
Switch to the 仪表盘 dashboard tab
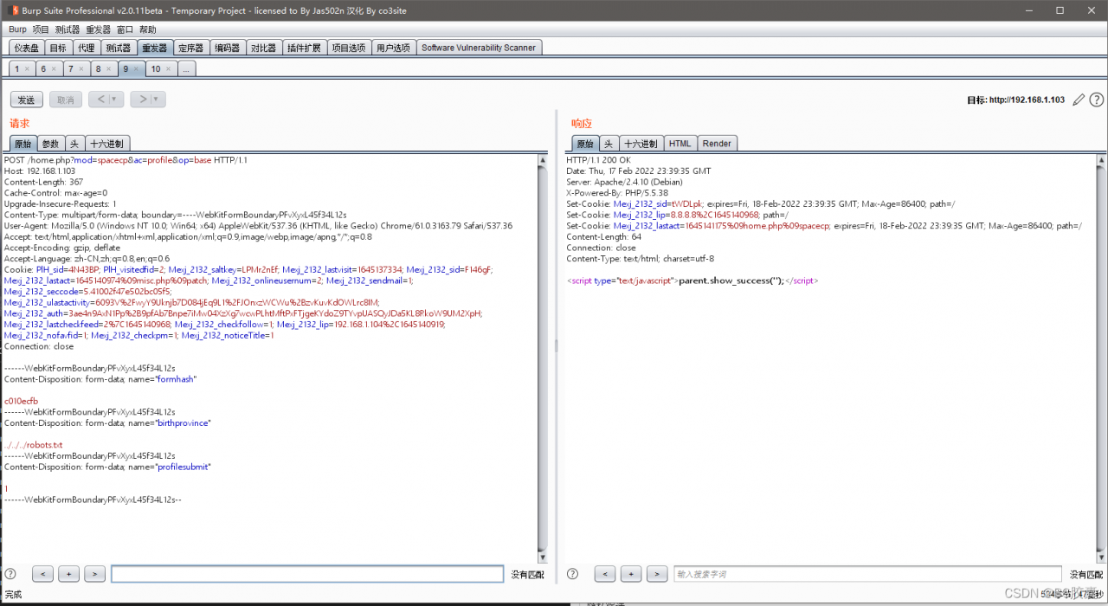pyautogui.click(x=27, y=48)
